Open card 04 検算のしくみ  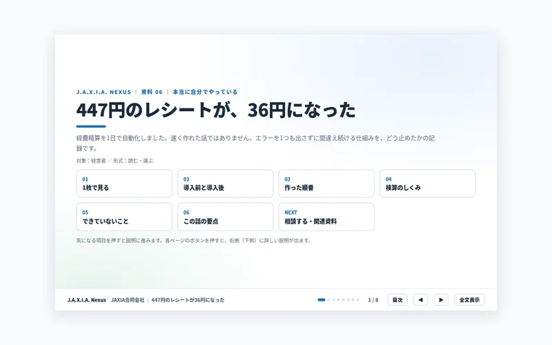click(427, 184)
